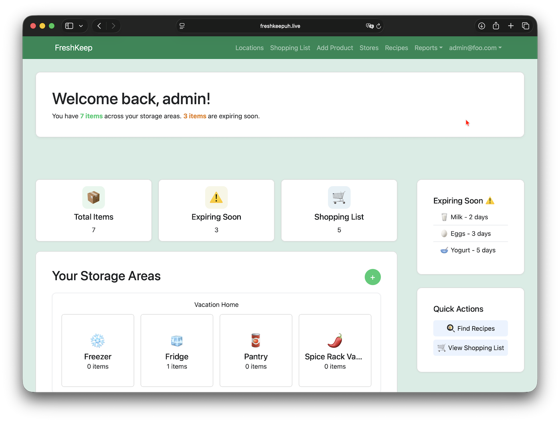Viewport: 560px width, 422px height.
Task: Go to Locations in navbar
Action: (x=249, y=48)
